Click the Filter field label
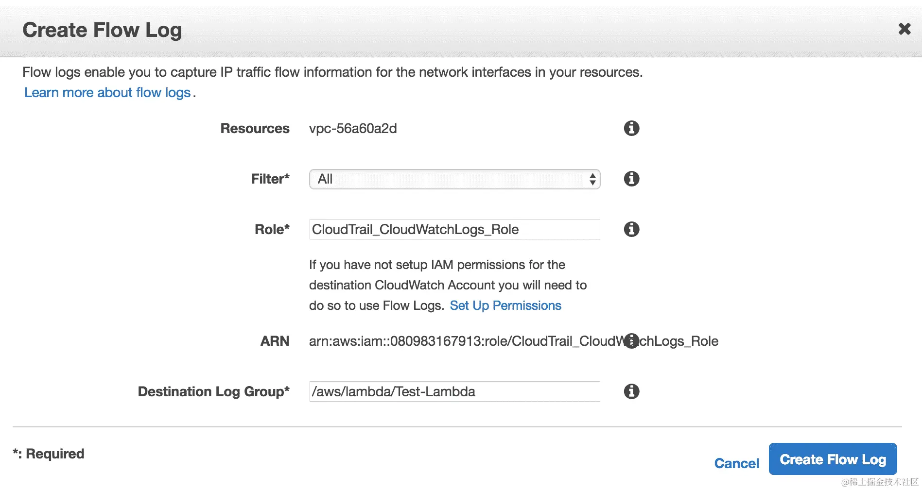Screen dimensions: 922x490 tap(270, 179)
